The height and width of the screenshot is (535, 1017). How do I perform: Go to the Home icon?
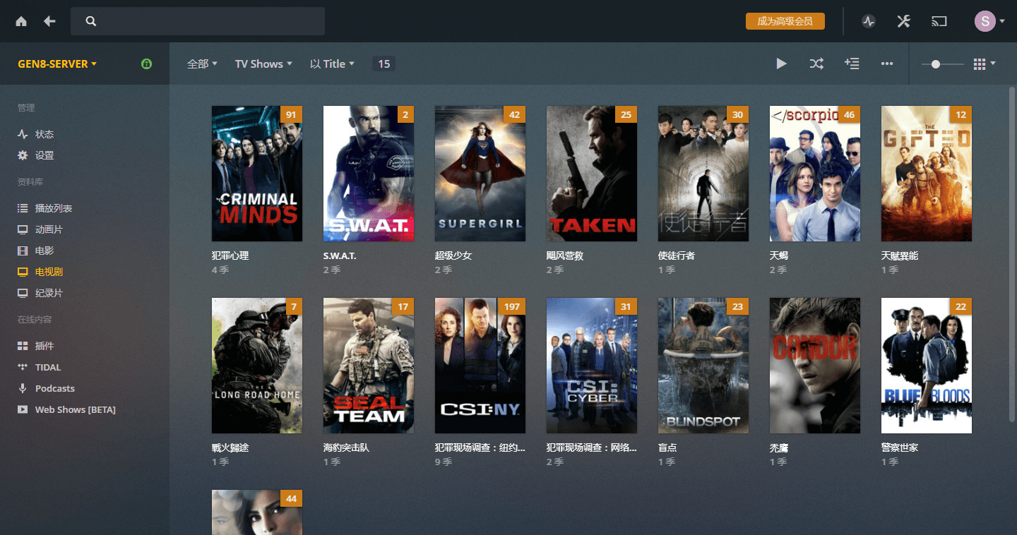coord(21,21)
